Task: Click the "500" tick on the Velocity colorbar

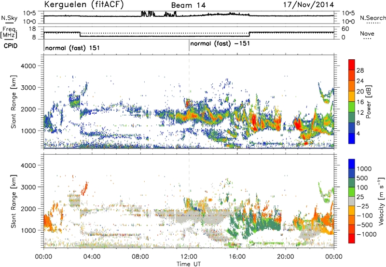Action: tap(362, 178)
